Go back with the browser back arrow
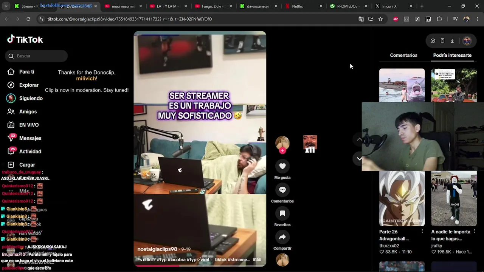 [7, 19]
